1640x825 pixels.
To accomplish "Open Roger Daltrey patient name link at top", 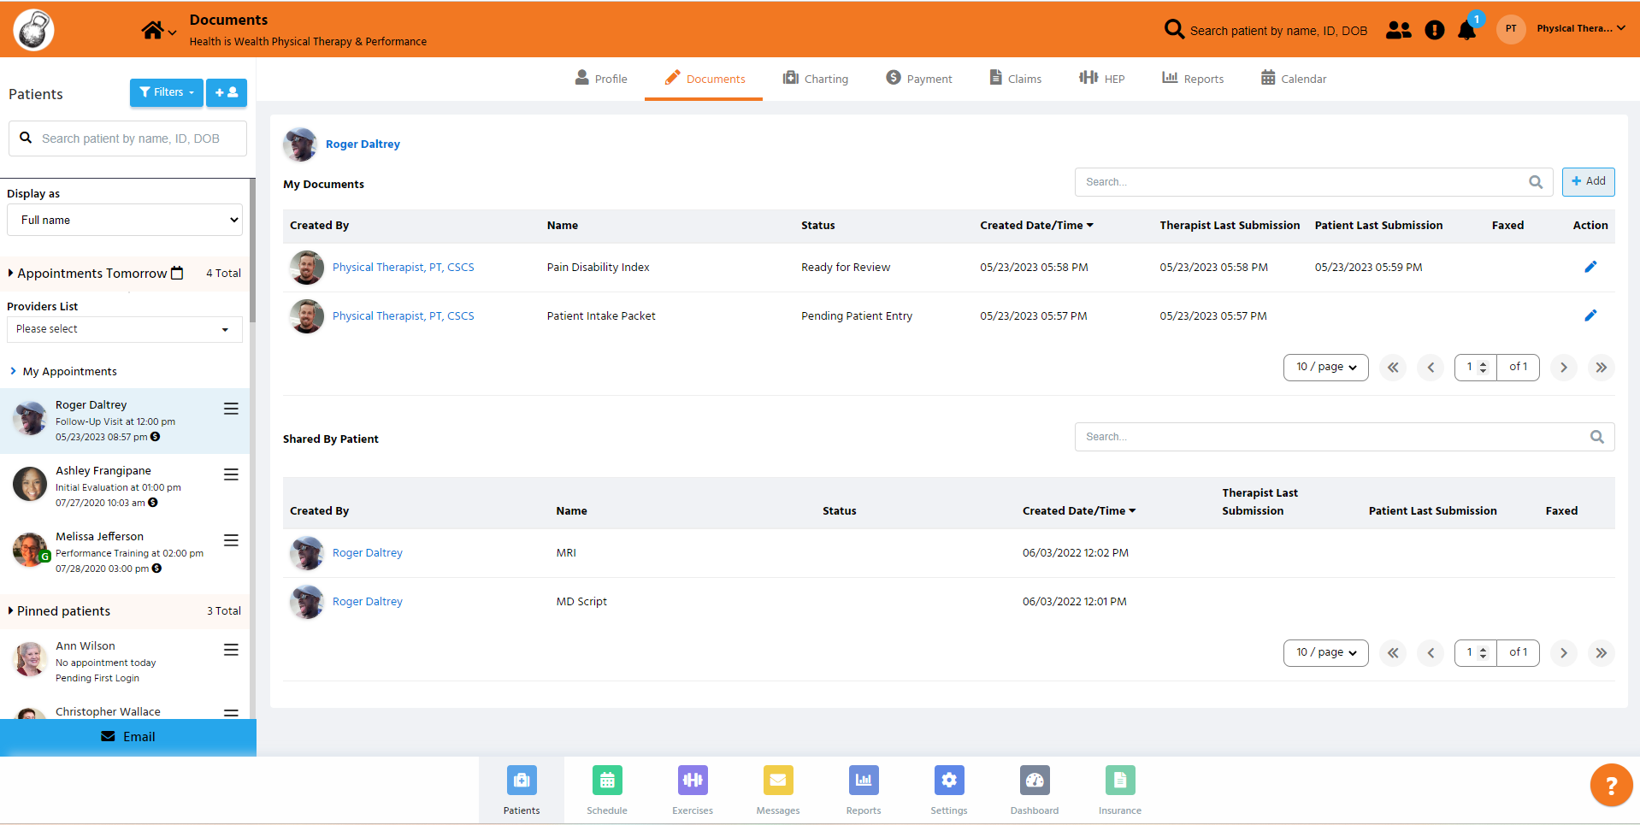I will coord(363,144).
